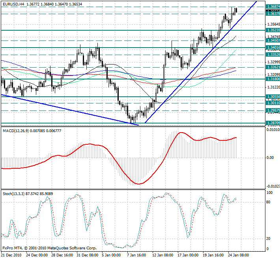This screenshot has width=280, height=258.
Task: Click the 1.31806 price level tag
Action: tap(273, 79)
